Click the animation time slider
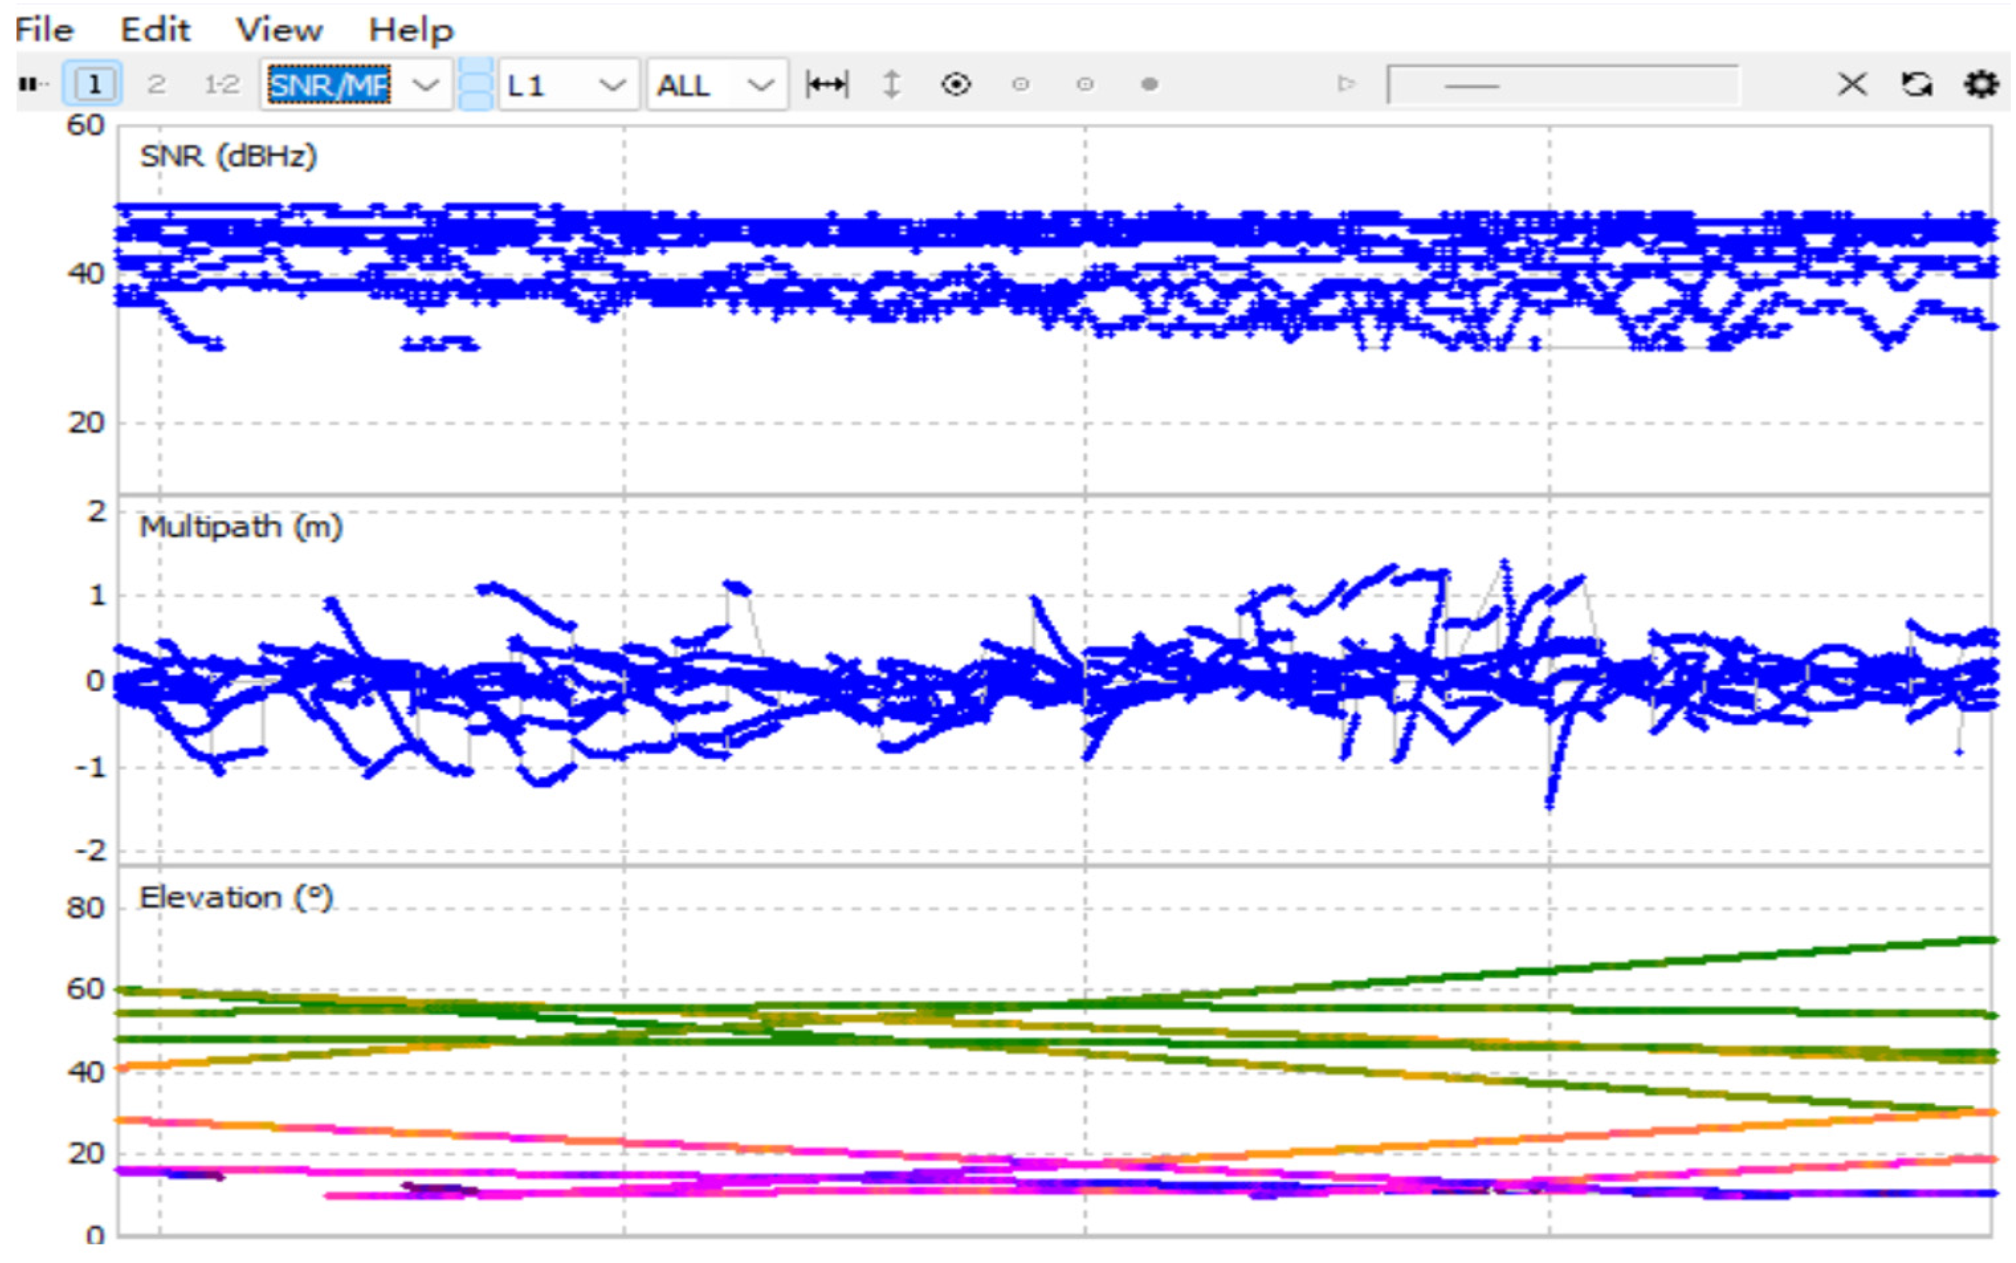This screenshot has height=1263, width=2016. tap(1562, 84)
